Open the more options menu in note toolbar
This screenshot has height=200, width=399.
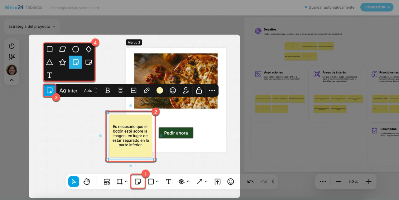[x=212, y=90]
